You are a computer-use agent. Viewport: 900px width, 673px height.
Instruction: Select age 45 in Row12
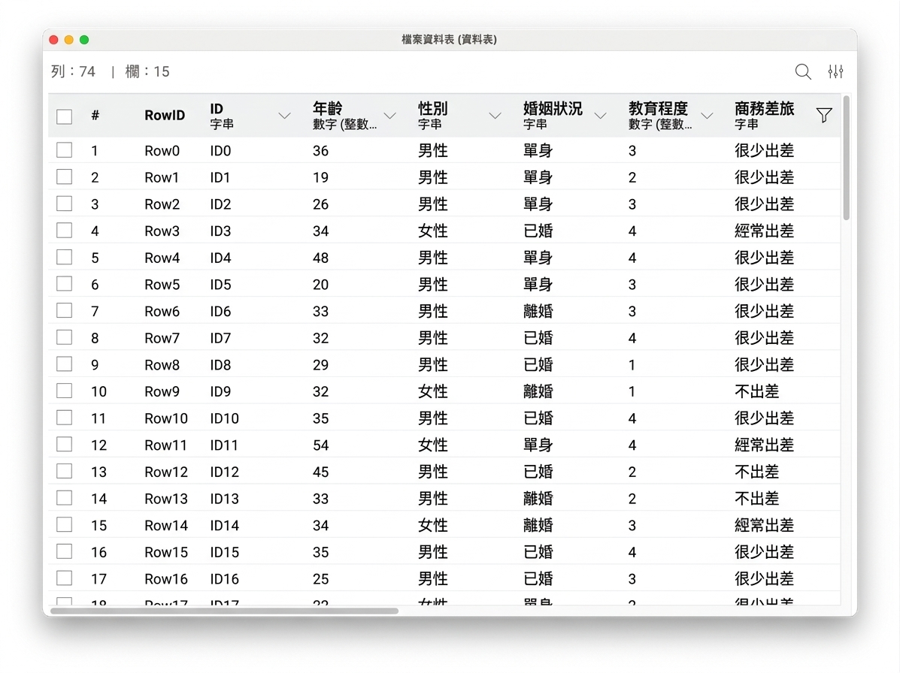point(320,472)
